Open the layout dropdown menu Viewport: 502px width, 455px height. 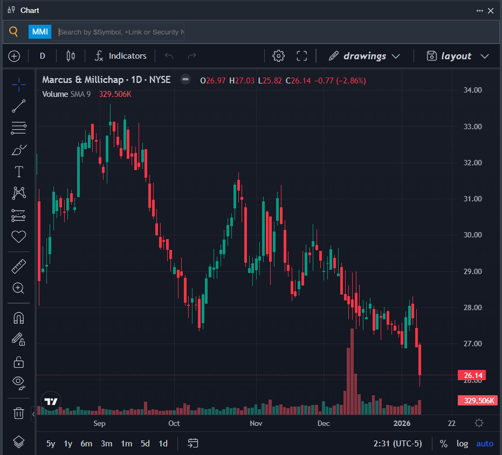457,56
